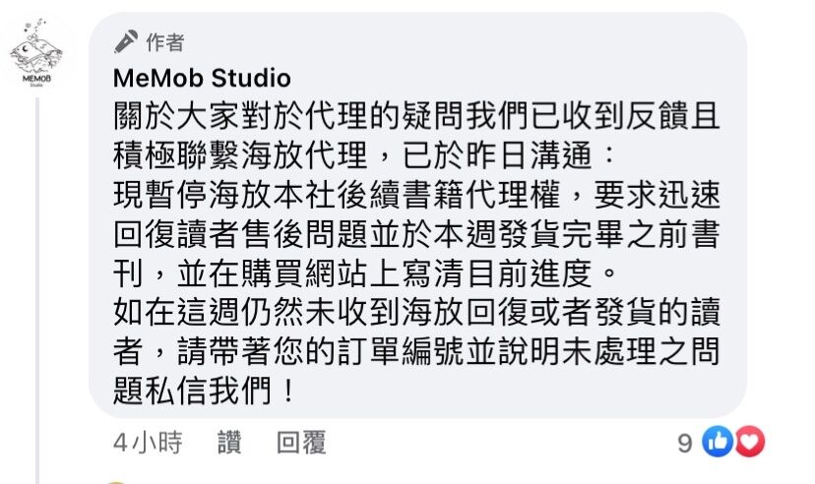Click the comment line starting with 者，請帶著您的訂單
This screenshot has height=484, width=815.
(416, 351)
